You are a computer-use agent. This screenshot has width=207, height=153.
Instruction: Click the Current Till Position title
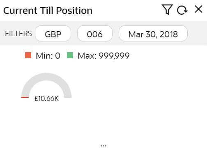click(48, 11)
